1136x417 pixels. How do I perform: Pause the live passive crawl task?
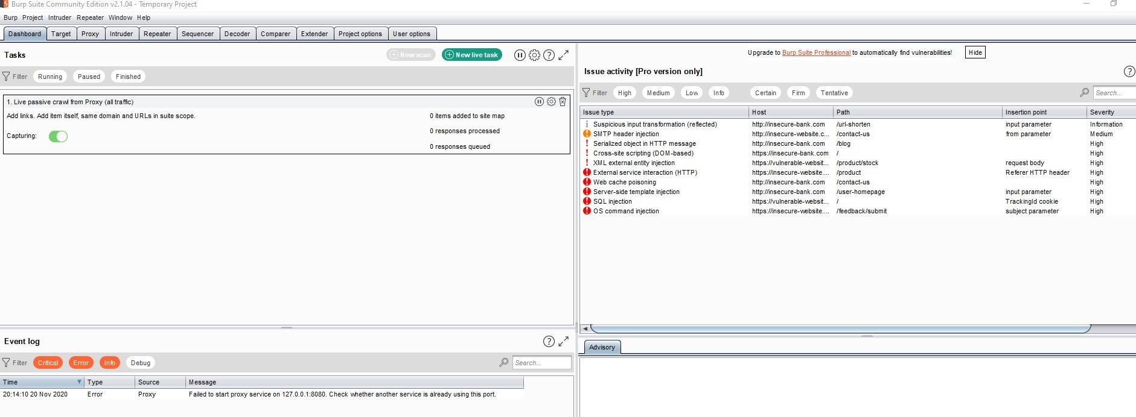point(539,102)
